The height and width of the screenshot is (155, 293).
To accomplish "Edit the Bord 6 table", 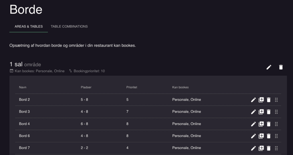I will click(253, 136).
